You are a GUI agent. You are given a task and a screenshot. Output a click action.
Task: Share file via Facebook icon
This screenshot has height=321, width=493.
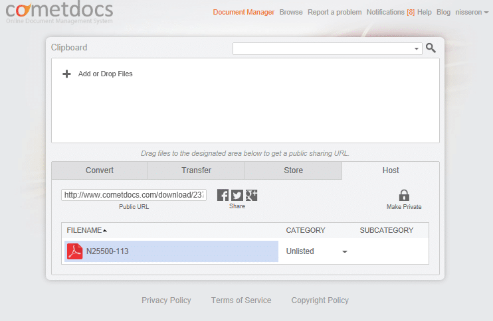(223, 195)
